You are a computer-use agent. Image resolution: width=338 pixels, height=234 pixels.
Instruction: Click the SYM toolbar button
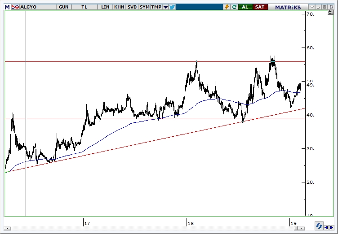144,7
